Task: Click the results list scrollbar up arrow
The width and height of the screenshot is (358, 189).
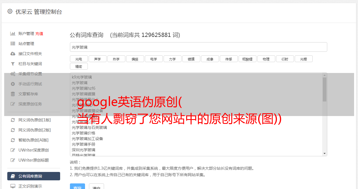Action: click(x=324, y=75)
